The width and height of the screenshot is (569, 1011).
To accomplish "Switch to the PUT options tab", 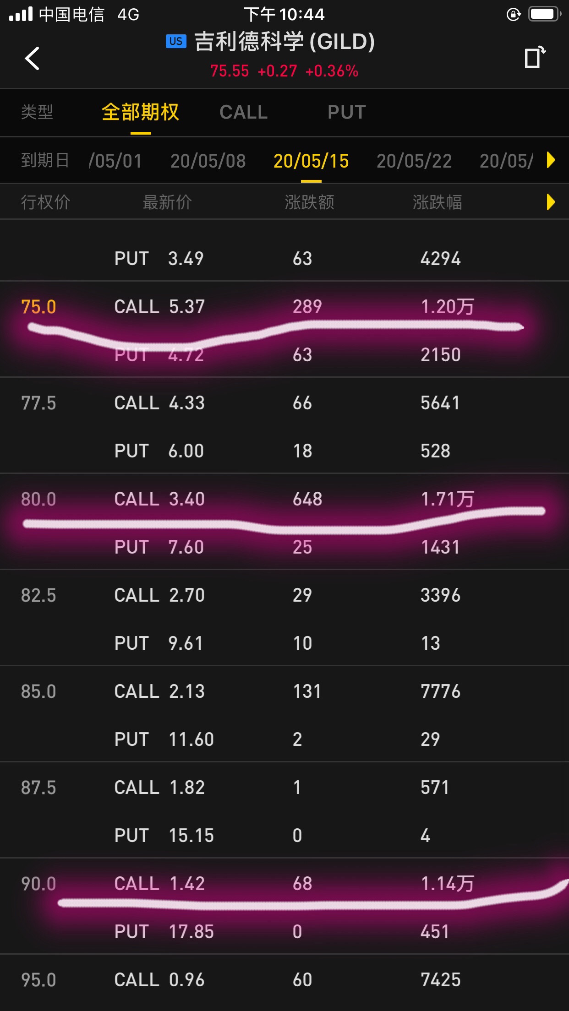I will [347, 112].
